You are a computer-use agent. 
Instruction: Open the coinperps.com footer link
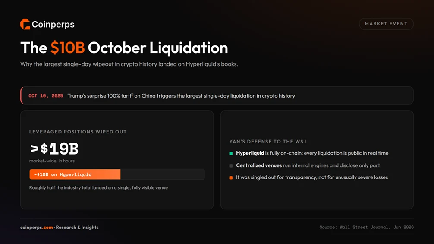point(37,228)
